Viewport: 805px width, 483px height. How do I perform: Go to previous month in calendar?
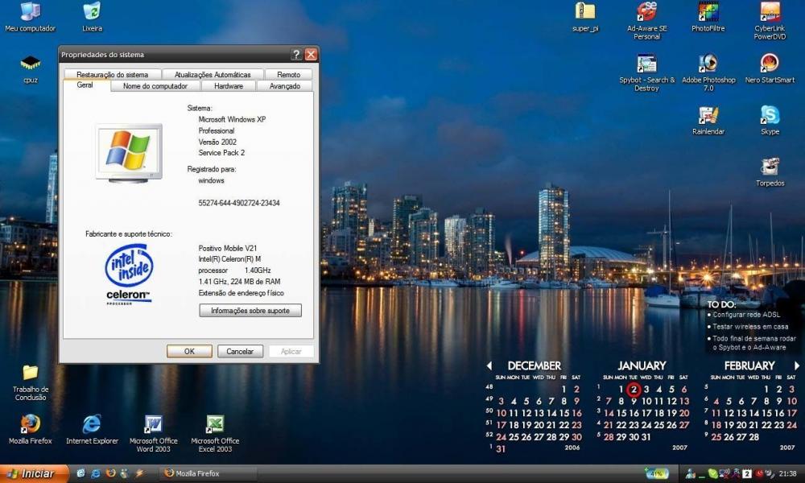(x=489, y=366)
